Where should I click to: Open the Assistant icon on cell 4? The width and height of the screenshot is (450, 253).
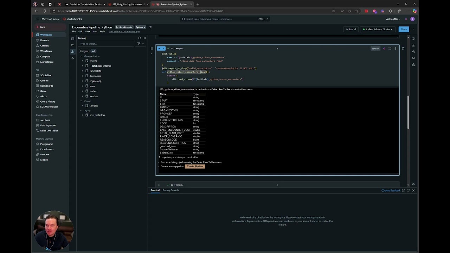pos(384,48)
